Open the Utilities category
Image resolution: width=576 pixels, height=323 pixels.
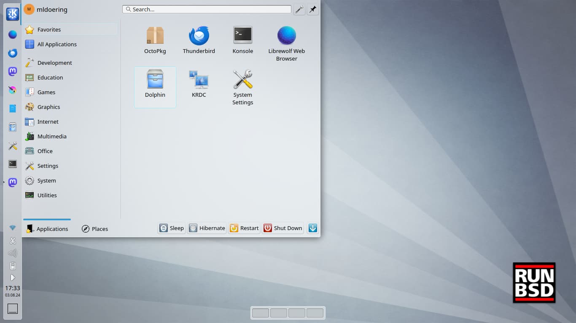[x=70, y=195]
